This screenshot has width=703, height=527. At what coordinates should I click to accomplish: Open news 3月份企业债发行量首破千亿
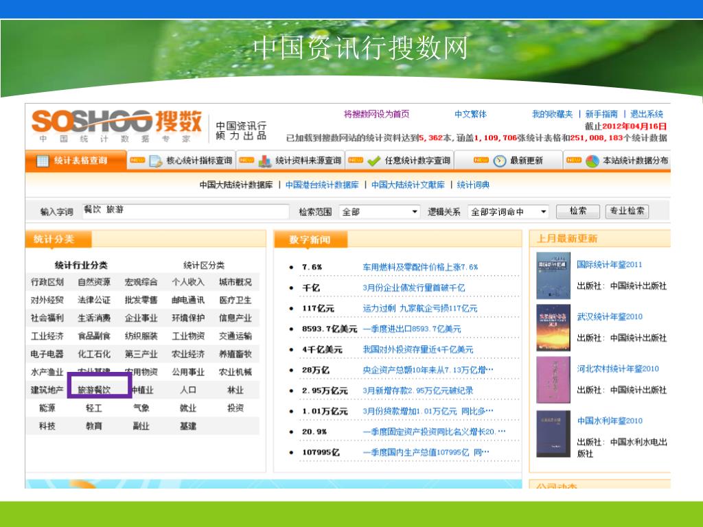(x=414, y=288)
